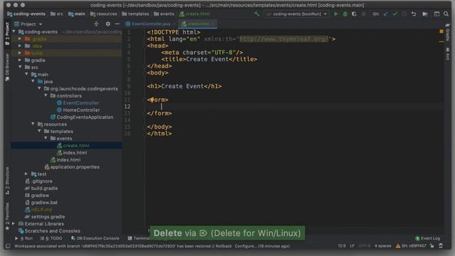
Task: Open Project panel settings gear icon
Action: 108,24
